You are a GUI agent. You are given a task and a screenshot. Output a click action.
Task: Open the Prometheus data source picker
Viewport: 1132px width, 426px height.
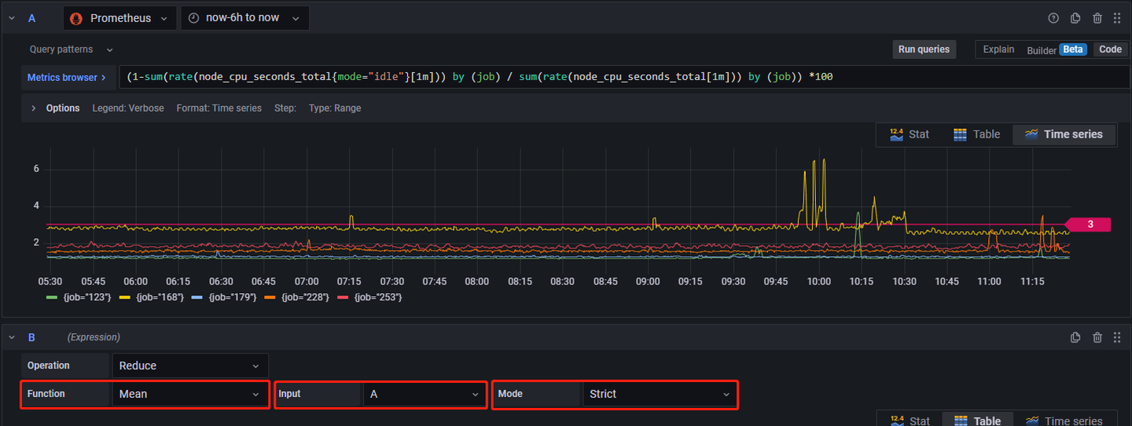pyautogui.click(x=119, y=18)
